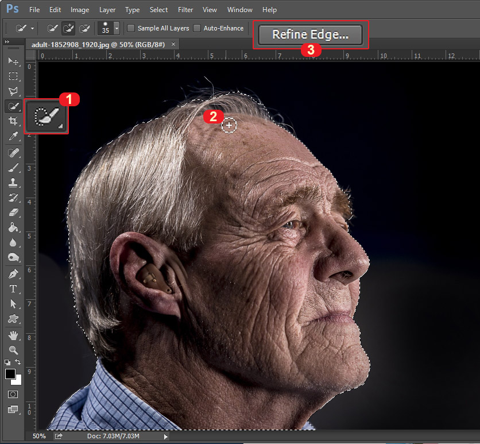Enable Auto-Enhance checkbox

(x=197, y=28)
